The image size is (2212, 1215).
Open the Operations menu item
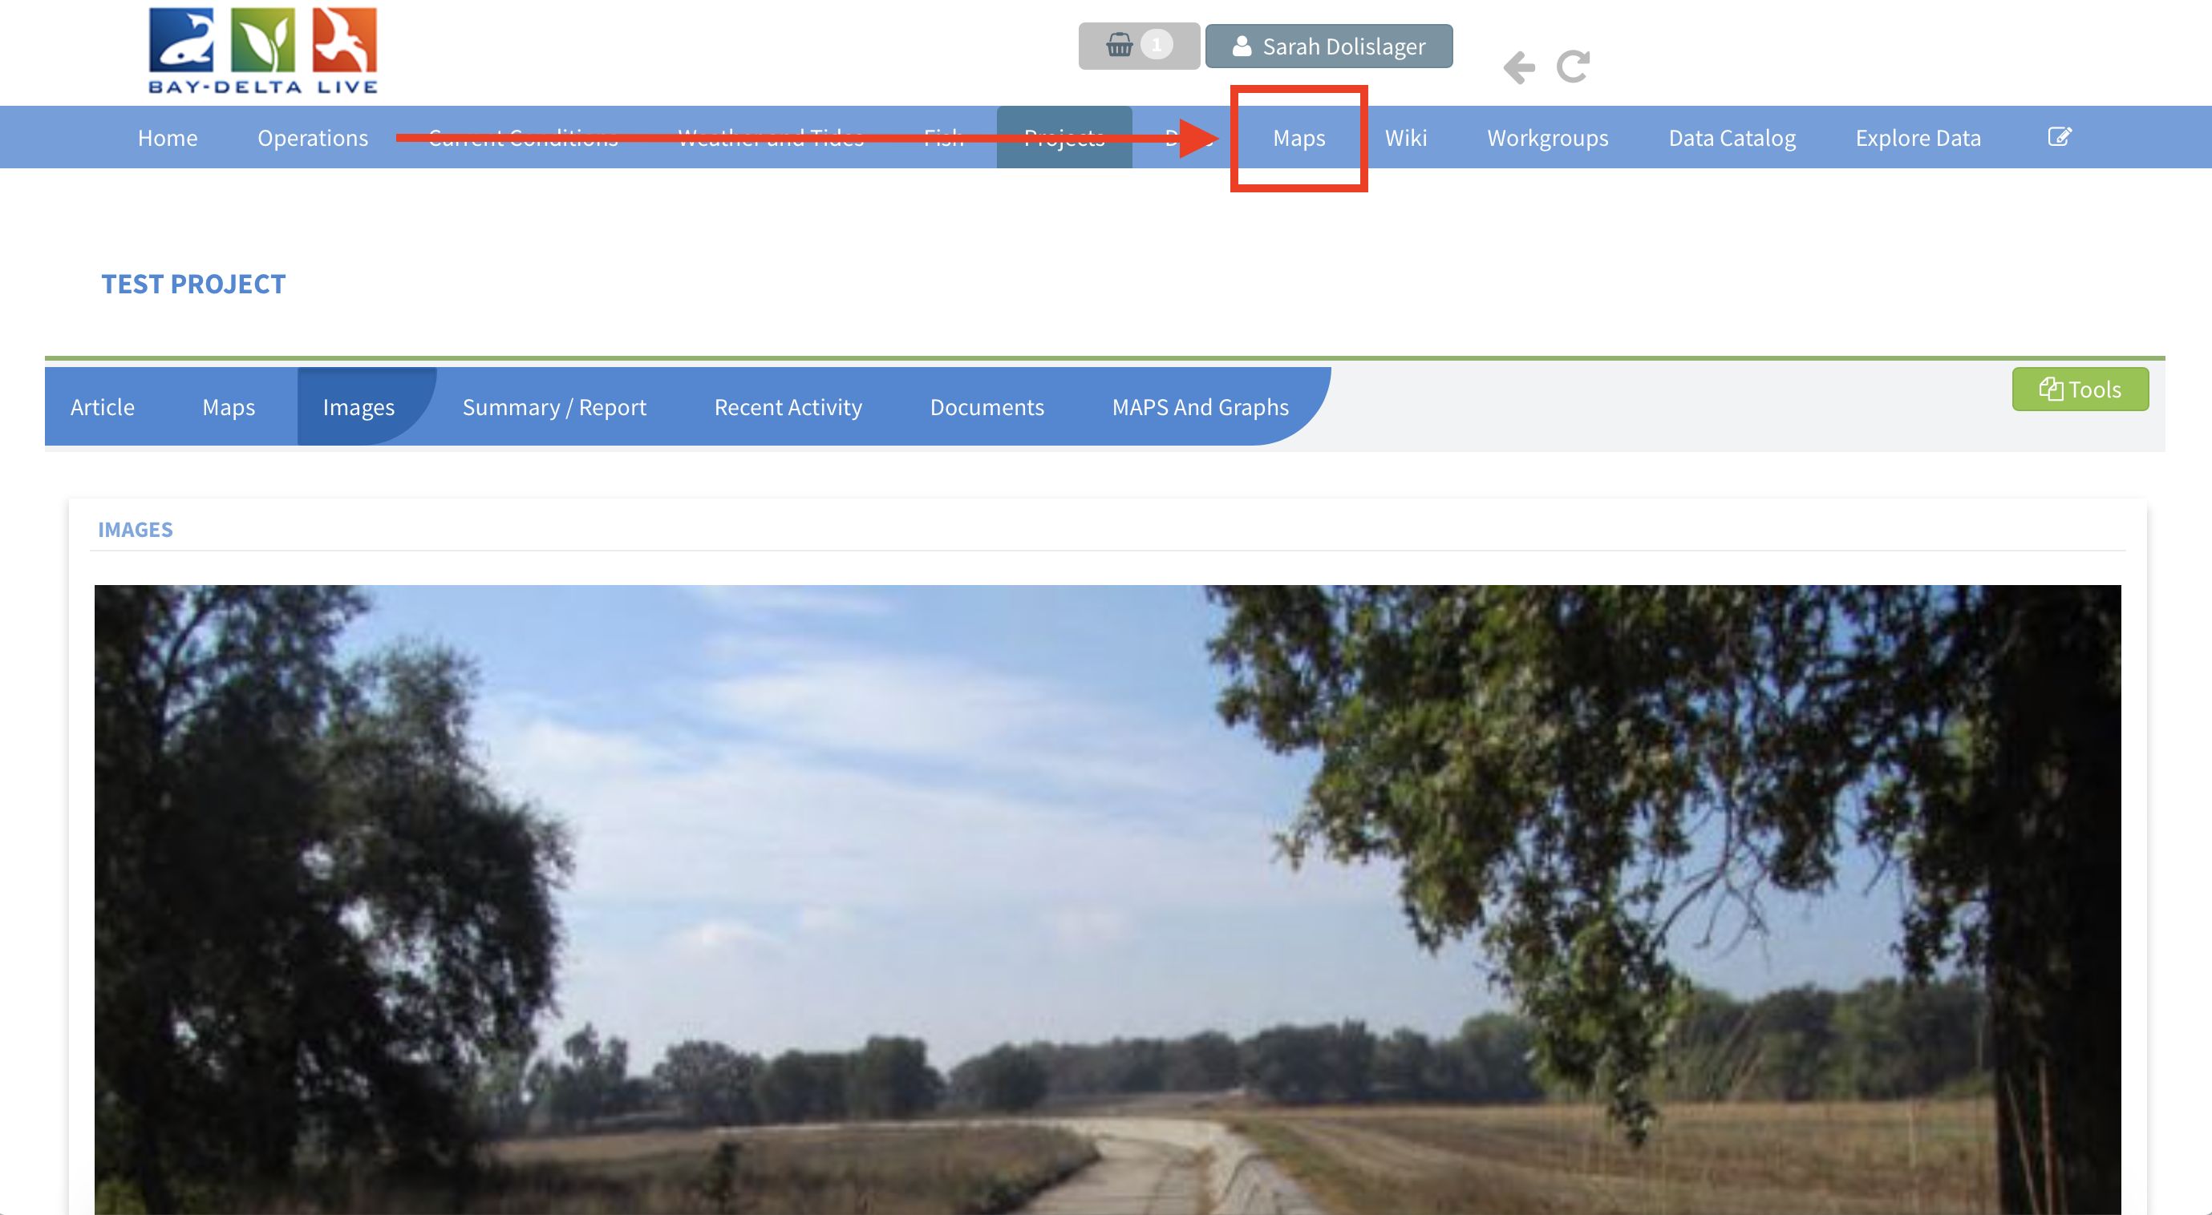click(x=313, y=138)
